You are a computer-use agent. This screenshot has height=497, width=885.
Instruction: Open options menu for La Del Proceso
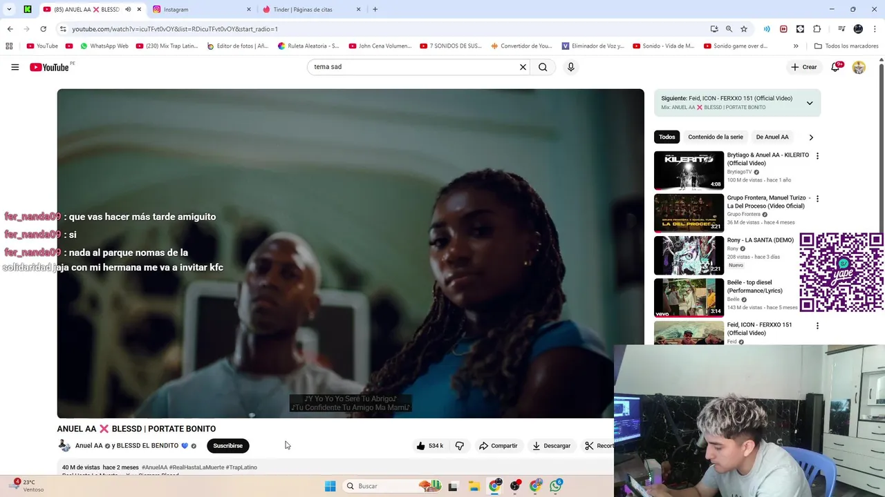[817, 199]
